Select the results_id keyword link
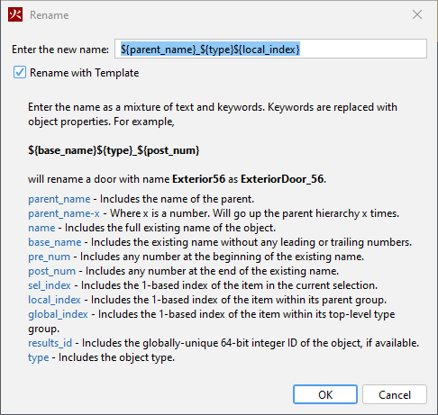This screenshot has height=415, width=438. pyautogui.click(x=50, y=343)
